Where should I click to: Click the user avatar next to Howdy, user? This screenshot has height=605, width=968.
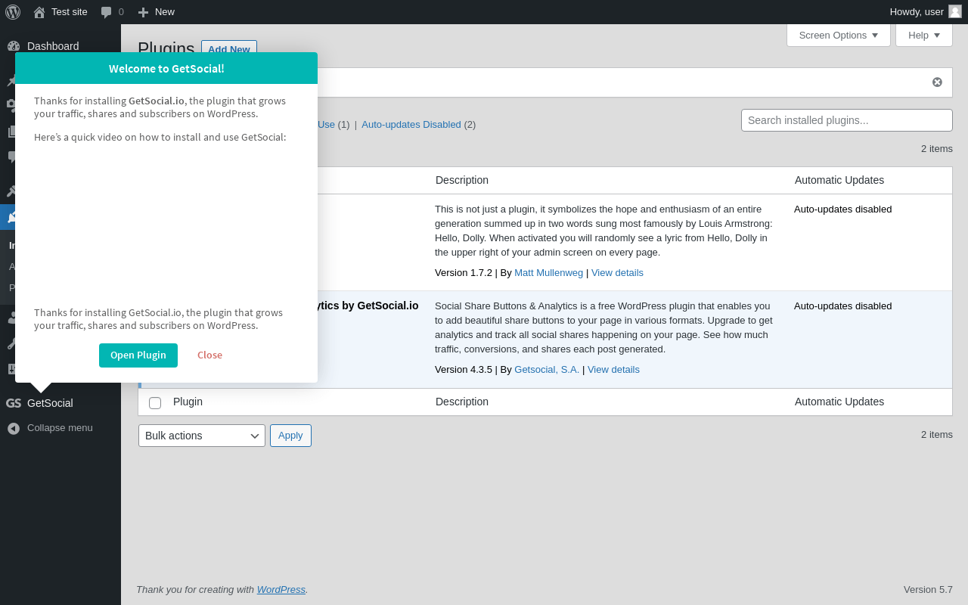coord(955,11)
